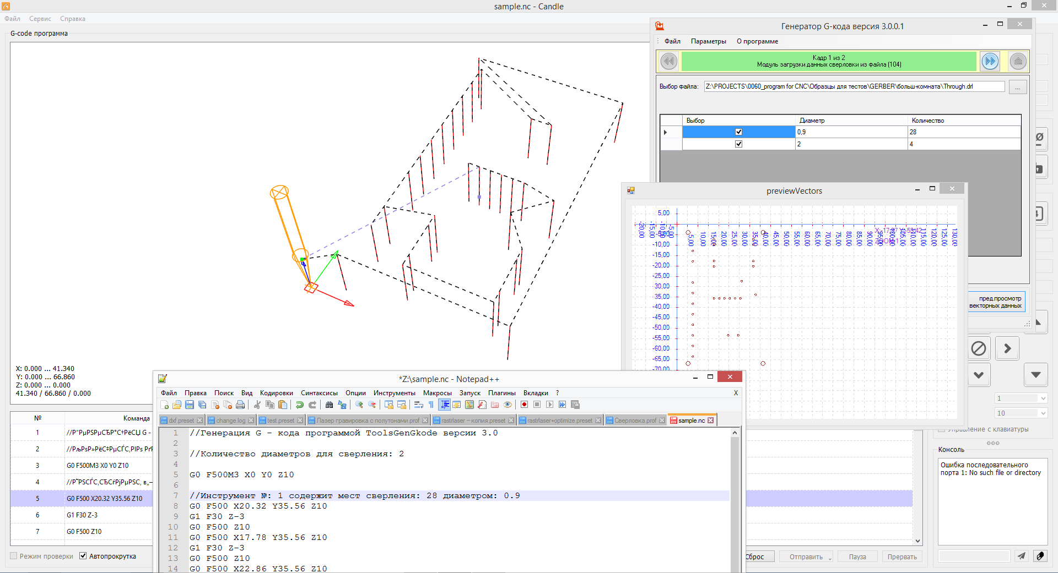Image resolution: width=1058 pixels, height=573 pixels.
Task: Click the Find binoculars icon in Notepad++
Action: 329,405
